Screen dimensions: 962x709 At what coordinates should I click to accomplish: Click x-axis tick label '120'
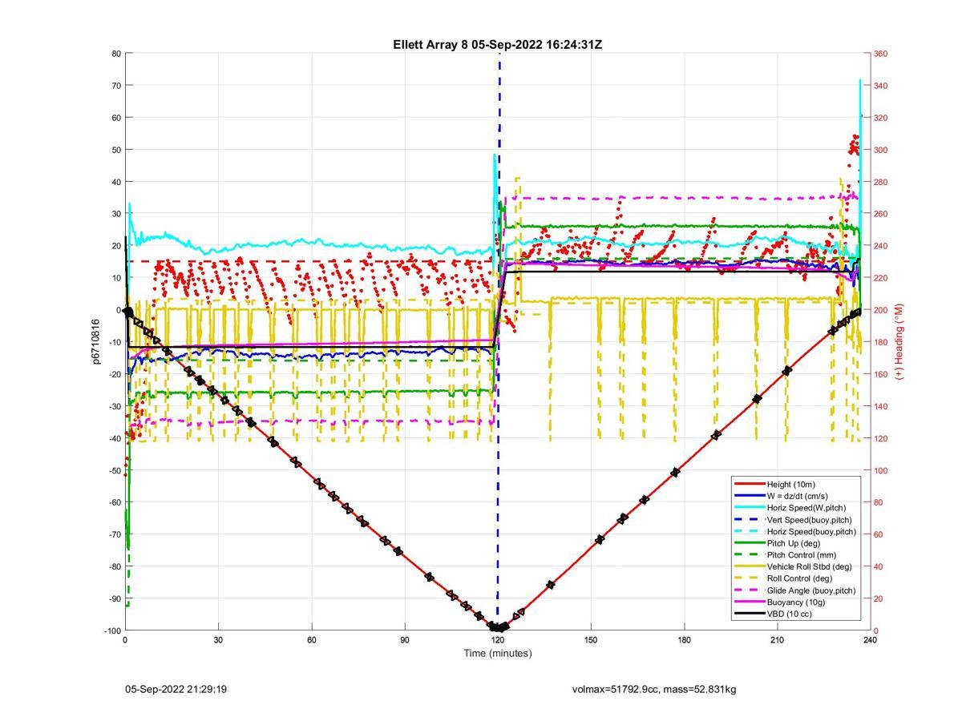(x=498, y=640)
